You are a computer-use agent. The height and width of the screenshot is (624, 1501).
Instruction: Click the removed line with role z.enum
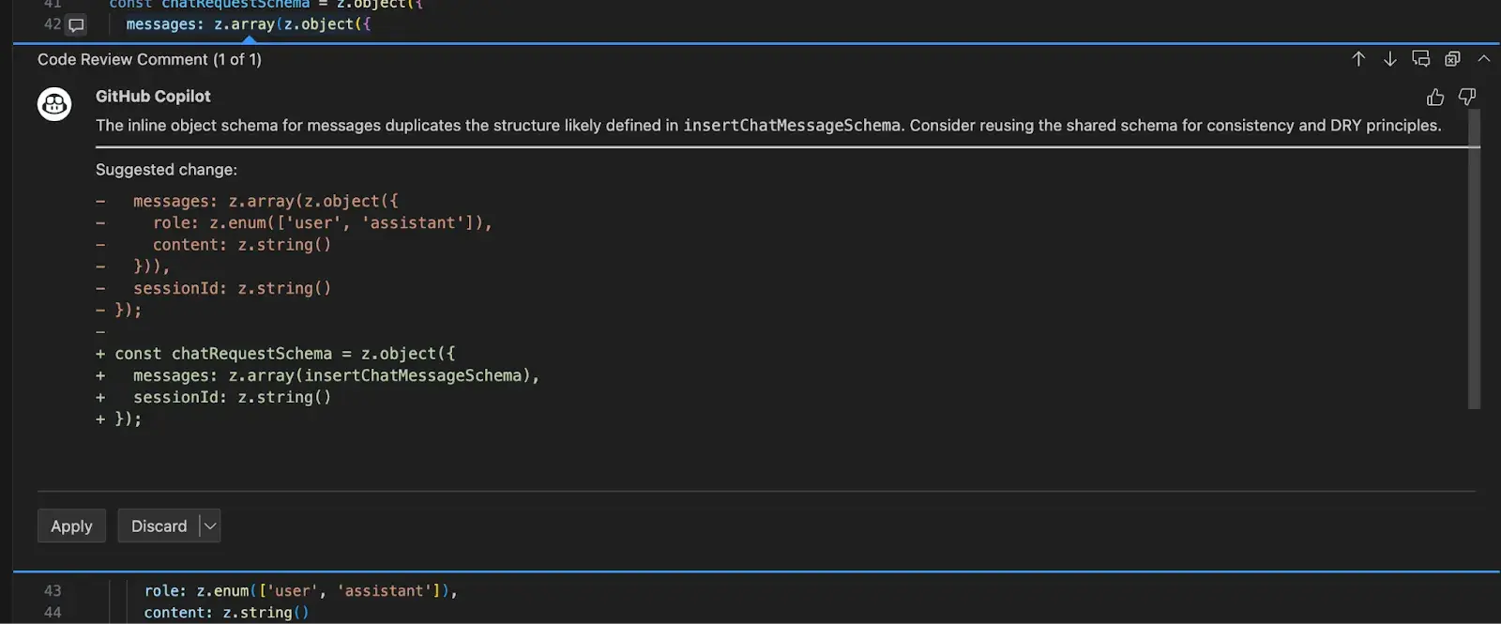322,222
